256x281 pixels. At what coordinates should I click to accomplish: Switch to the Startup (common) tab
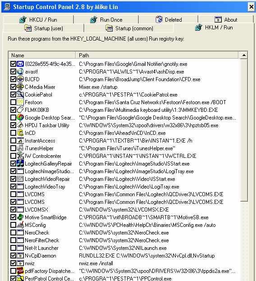129,28
